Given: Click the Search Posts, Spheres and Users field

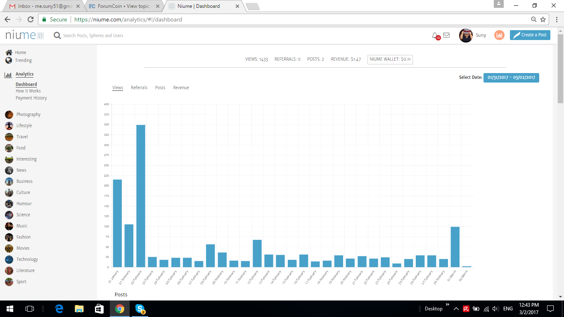Looking at the screenshot, I should tap(93, 35).
